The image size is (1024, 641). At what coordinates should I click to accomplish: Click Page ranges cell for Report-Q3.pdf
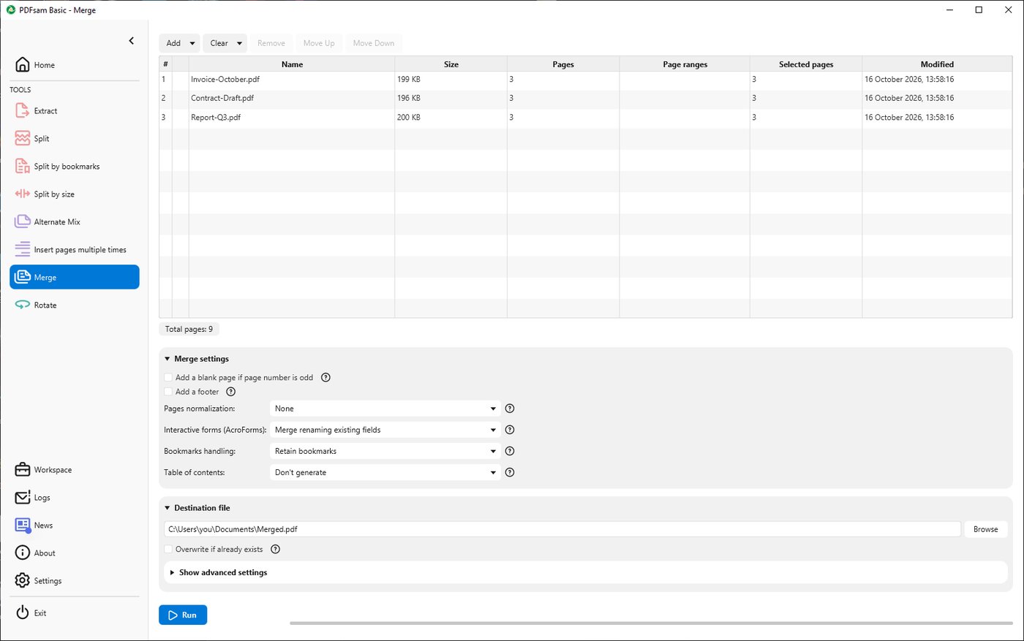pos(685,117)
